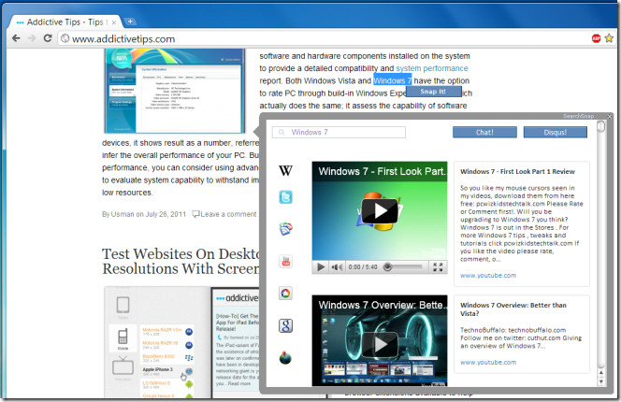Open a new tab with the plus button

point(130,22)
